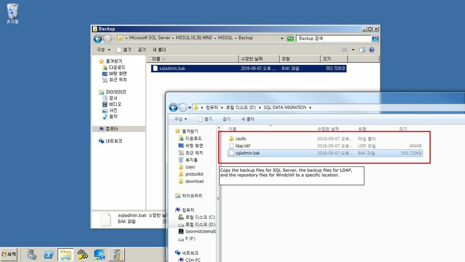Click MSSQL10_50.WIND breadcrumb segment

[x=194, y=38]
